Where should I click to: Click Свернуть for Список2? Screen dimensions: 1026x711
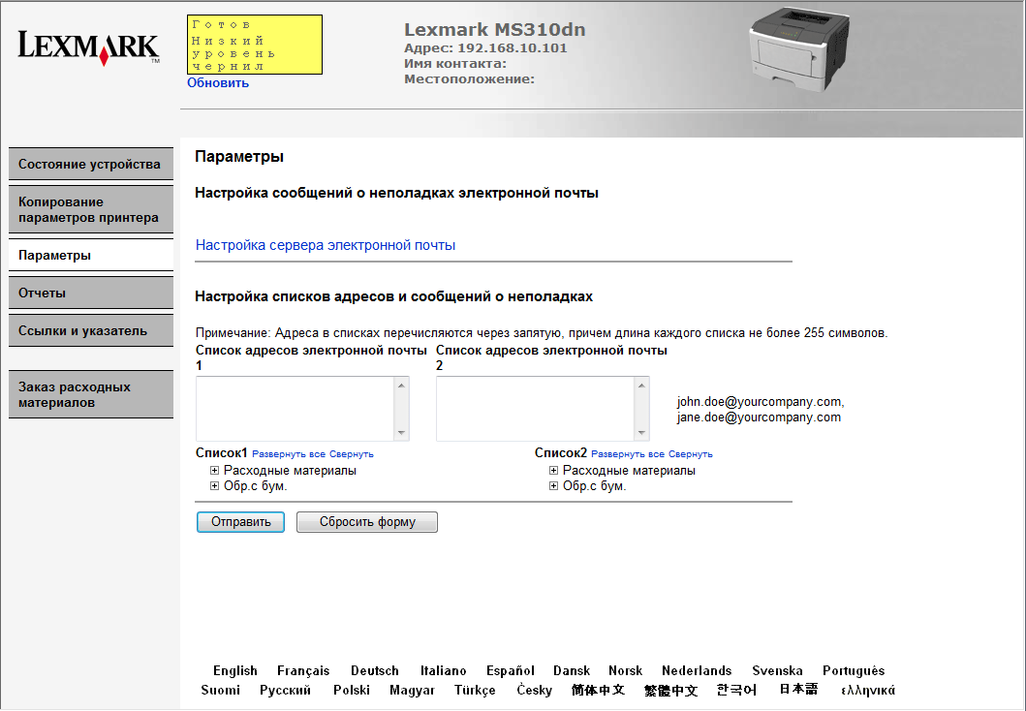pyautogui.click(x=691, y=454)
